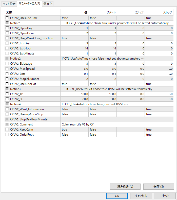The width and height of the screenshot is (177, 200).
Task: Select the Notice4 row label
Action: coord(15,104)
